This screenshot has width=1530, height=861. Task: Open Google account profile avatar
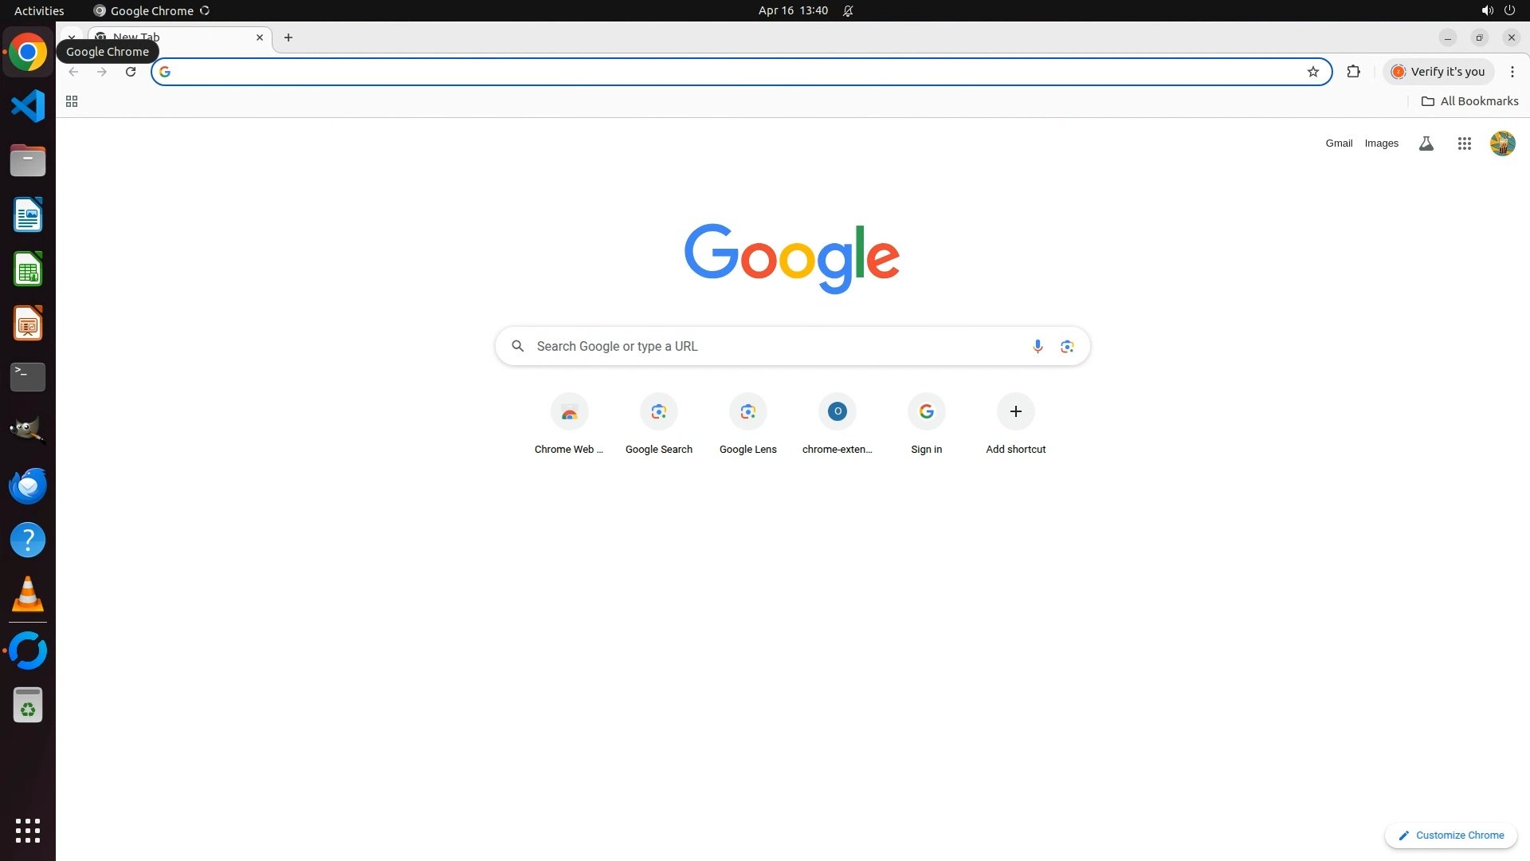[x=1502, y=143]
